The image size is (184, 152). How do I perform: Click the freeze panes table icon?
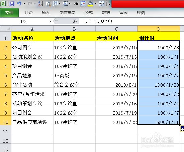(x=56, y=4)
